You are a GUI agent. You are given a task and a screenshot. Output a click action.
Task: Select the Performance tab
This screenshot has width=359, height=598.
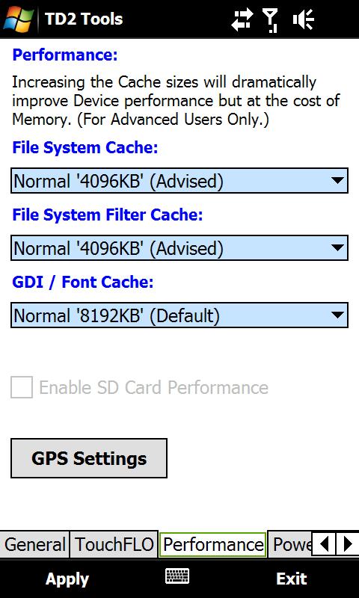coord(213,544)
